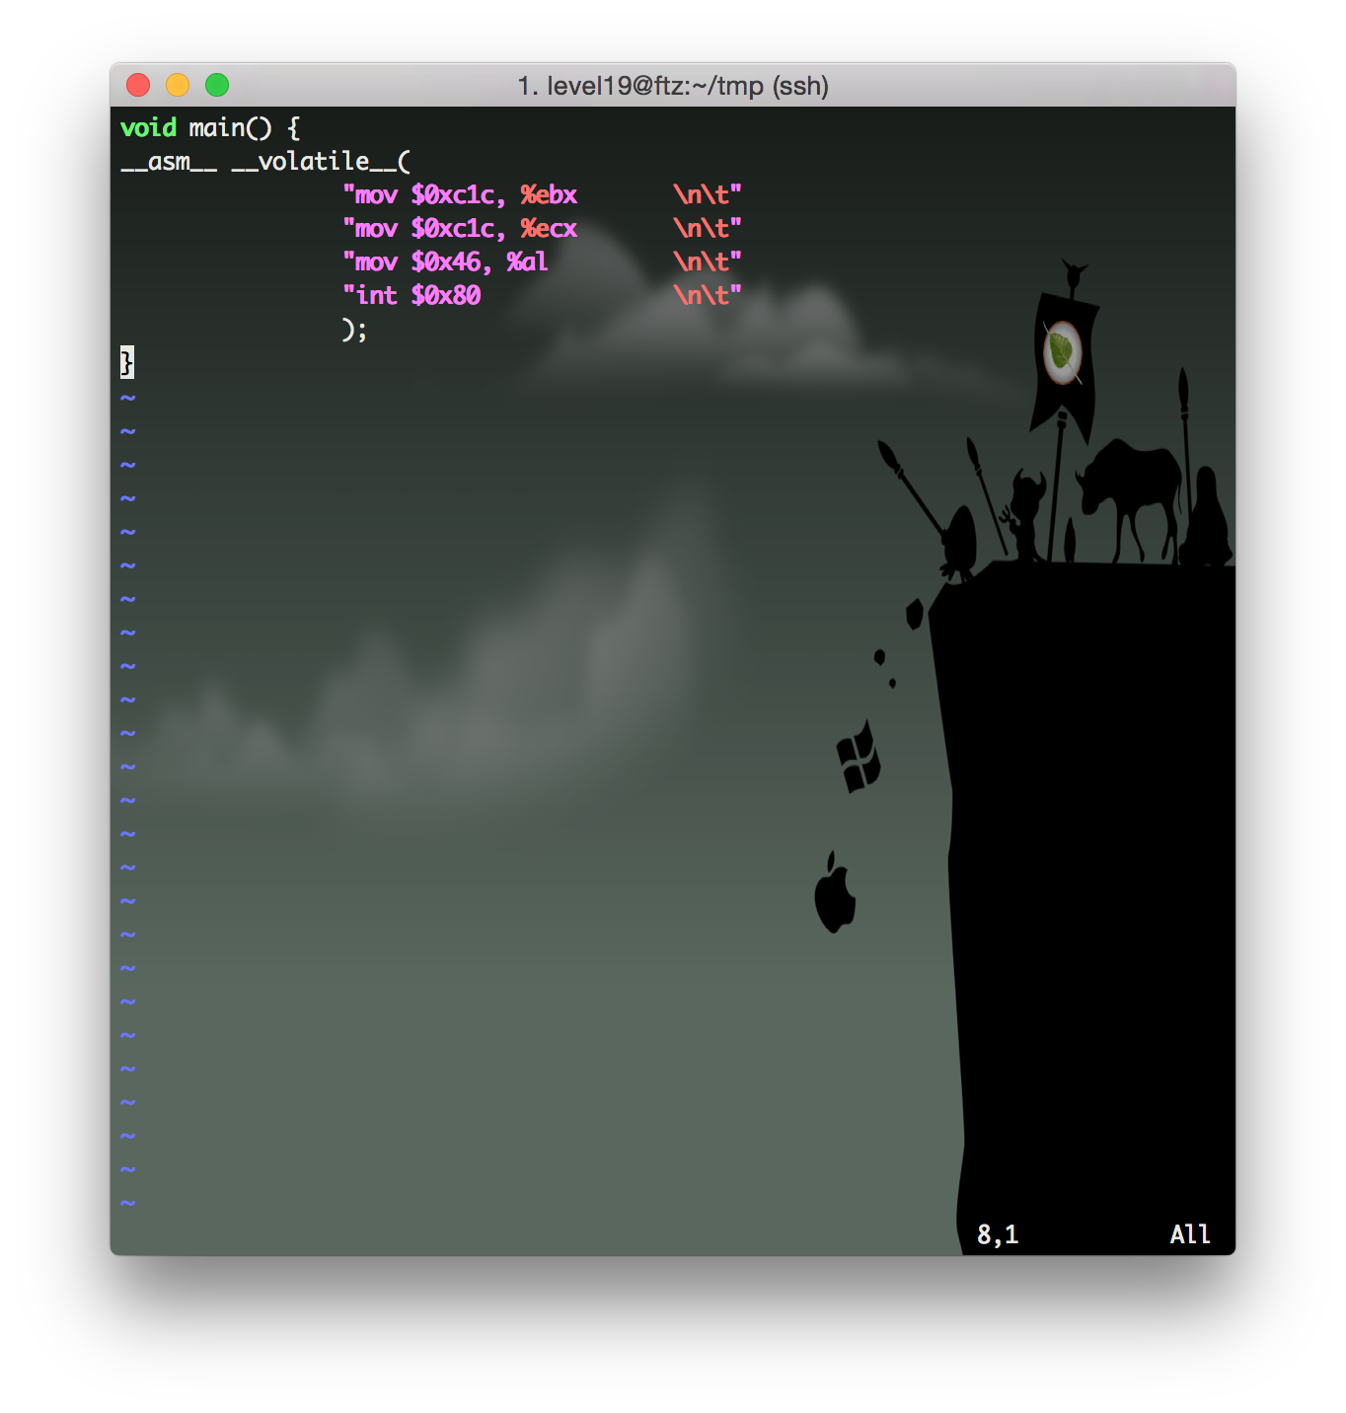Screen dimensions: 1346x1413
Task: Click the '%ecx' register text
Action: coord(549,229)
